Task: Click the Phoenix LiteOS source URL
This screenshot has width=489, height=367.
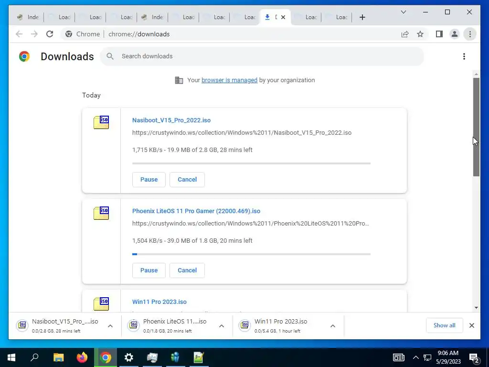Action: point(250,224)
